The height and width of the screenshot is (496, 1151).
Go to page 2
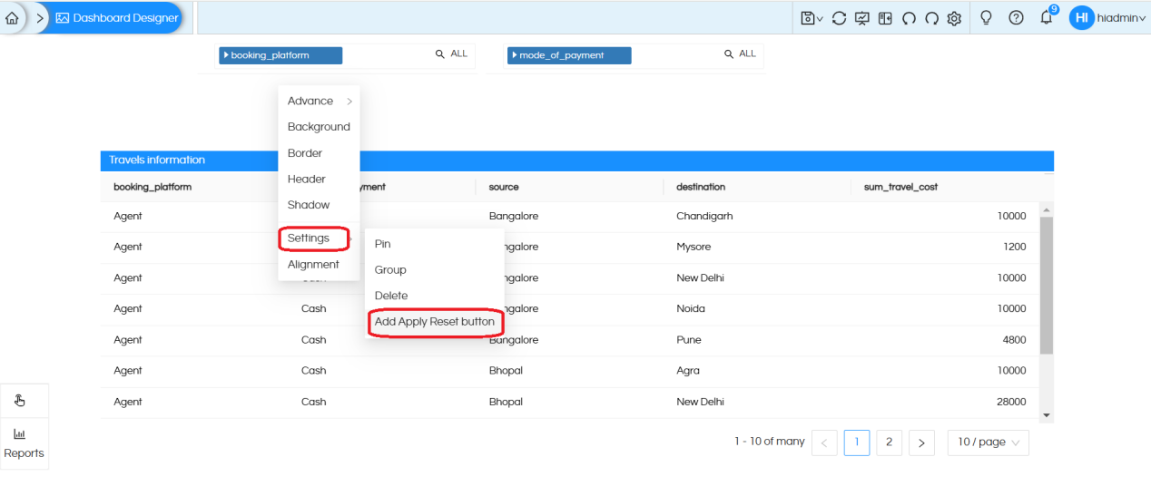click(x=889, y=443)
